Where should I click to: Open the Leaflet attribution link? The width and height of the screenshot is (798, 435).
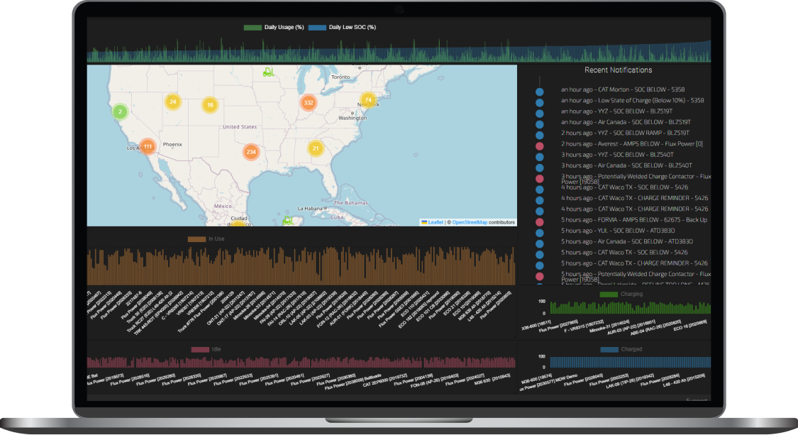click(x=436, y=222)
